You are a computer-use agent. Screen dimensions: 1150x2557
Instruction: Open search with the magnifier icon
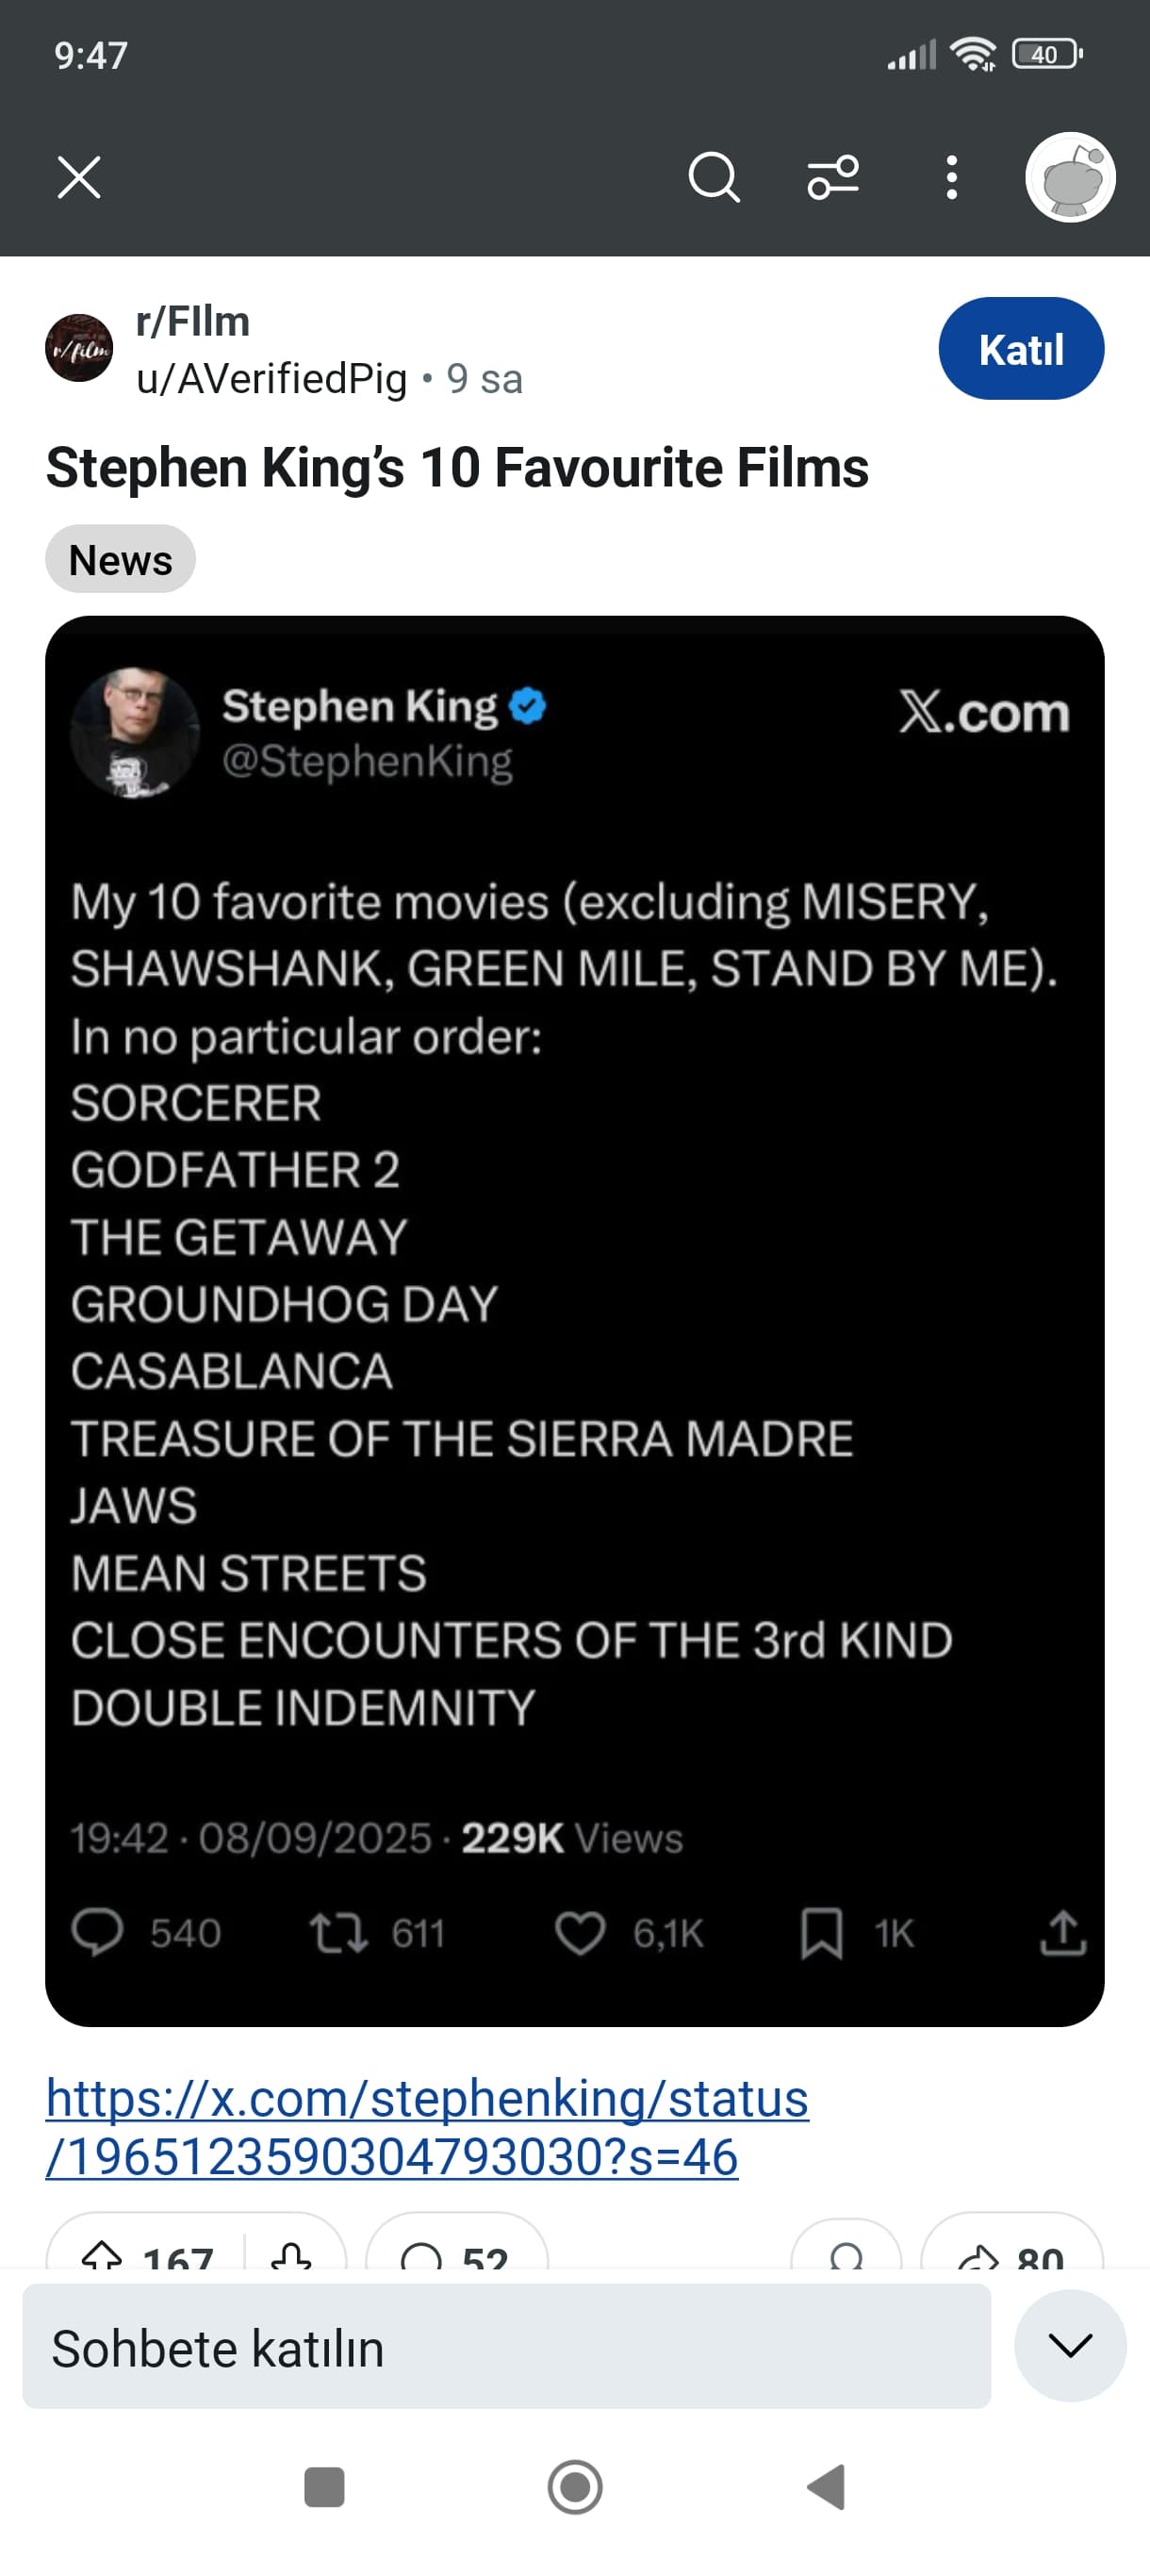714,179
